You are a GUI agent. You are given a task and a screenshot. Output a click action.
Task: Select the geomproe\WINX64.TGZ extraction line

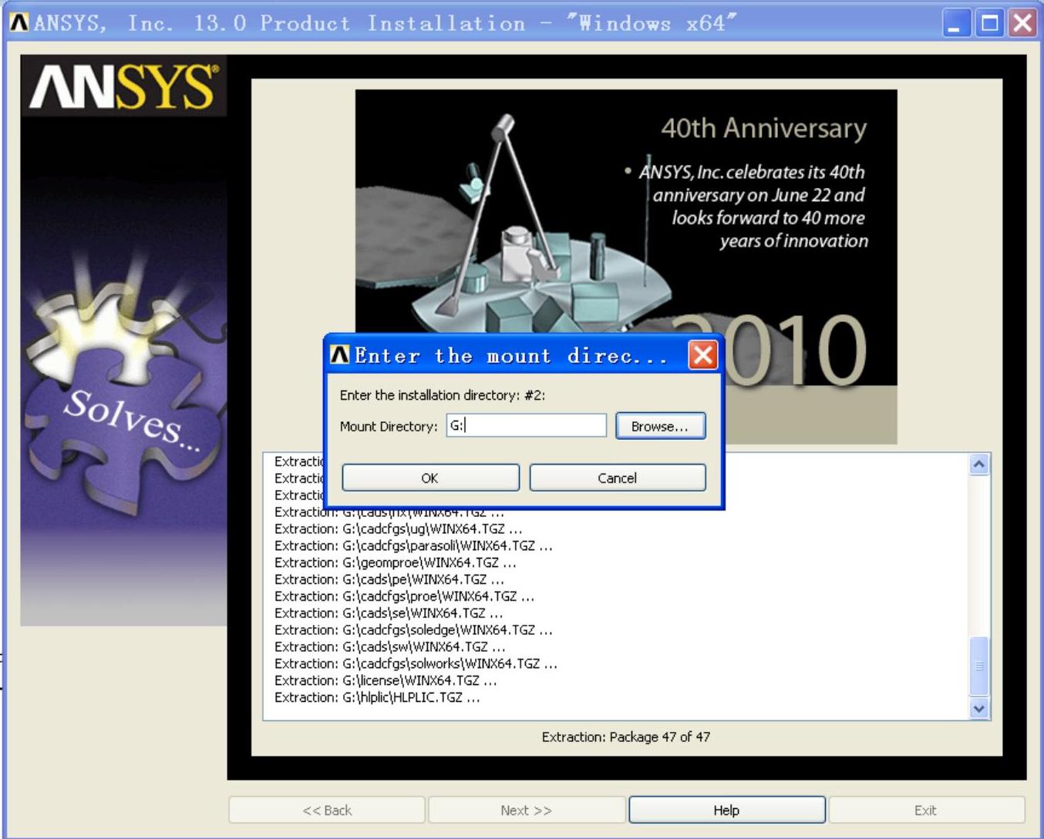(x=396, y=562)
